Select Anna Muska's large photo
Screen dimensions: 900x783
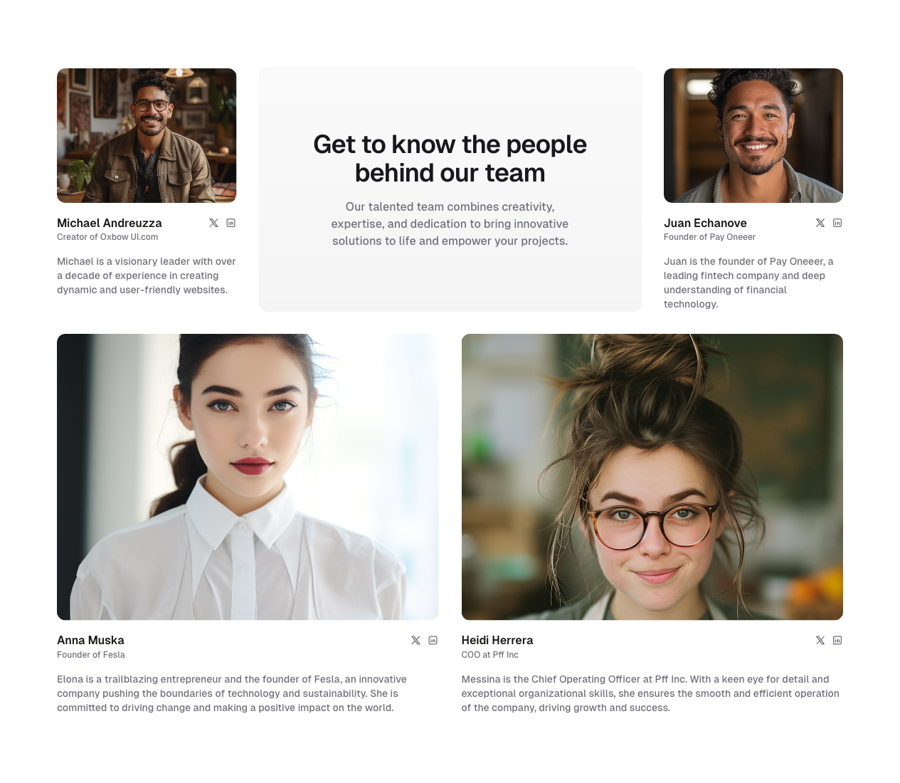(248, 477)
